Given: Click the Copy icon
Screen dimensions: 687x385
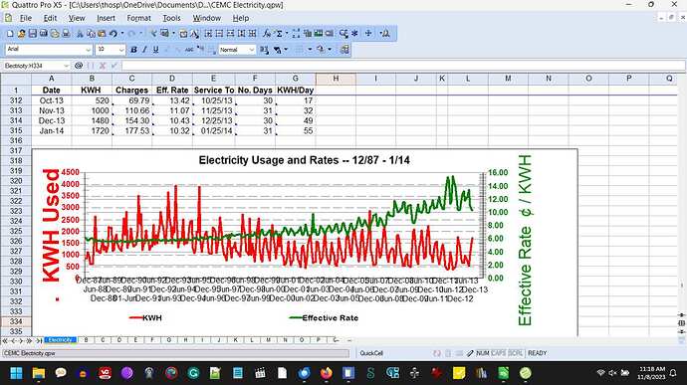Looking at the screenshot, I should [x=91, y=33].
